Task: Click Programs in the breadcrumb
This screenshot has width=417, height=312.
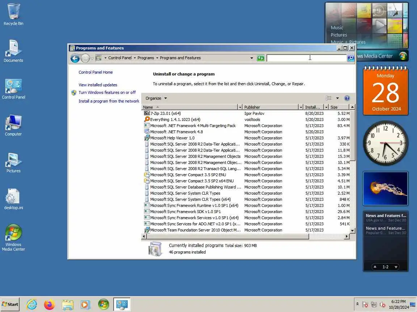Action: pos(146,58)
